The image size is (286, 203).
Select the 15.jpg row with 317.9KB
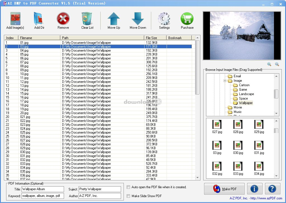tap(98, 93)
